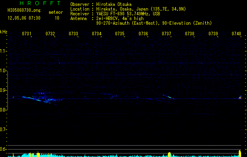
Task: Click the 90-270-Azimuth (East-West) line
Action: 154,23
